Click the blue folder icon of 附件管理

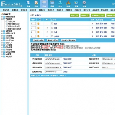(4, 47)
